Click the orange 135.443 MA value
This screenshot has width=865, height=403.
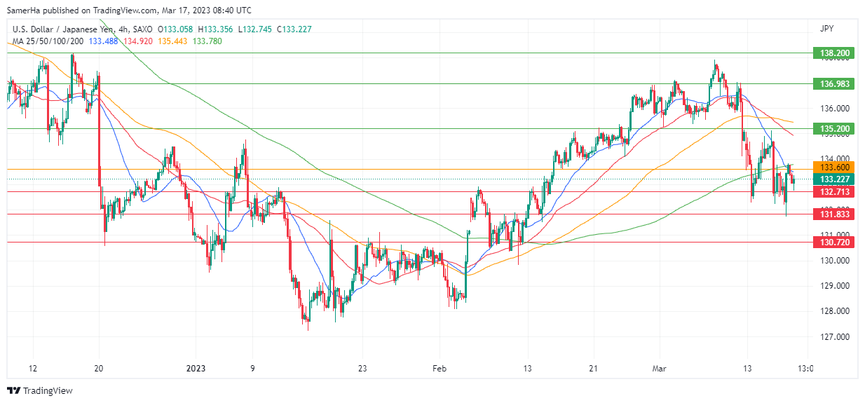tap(172, 41)
